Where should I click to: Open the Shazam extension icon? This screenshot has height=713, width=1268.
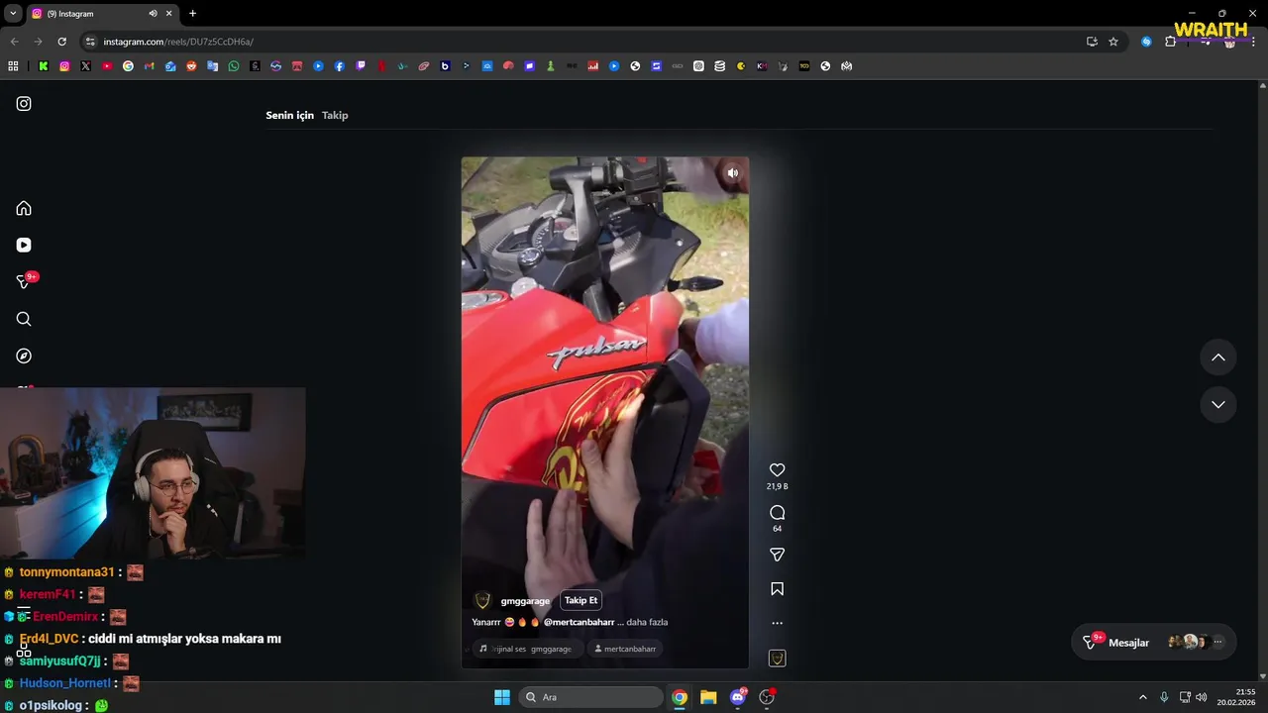1146,42
